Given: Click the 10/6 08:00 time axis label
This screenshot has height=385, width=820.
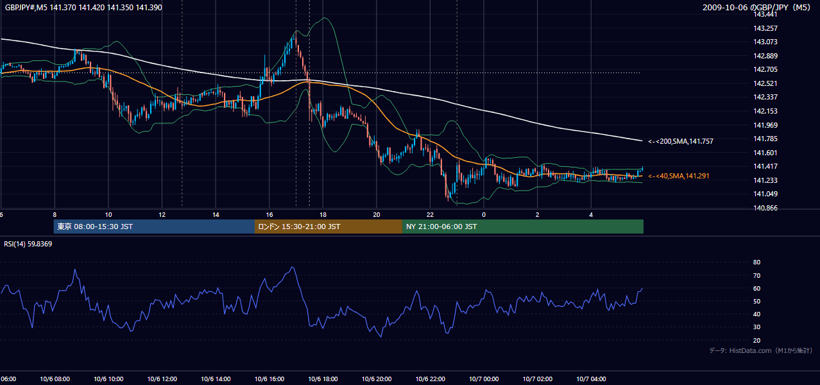Looking at the screenshot, I should pos(55,379).
